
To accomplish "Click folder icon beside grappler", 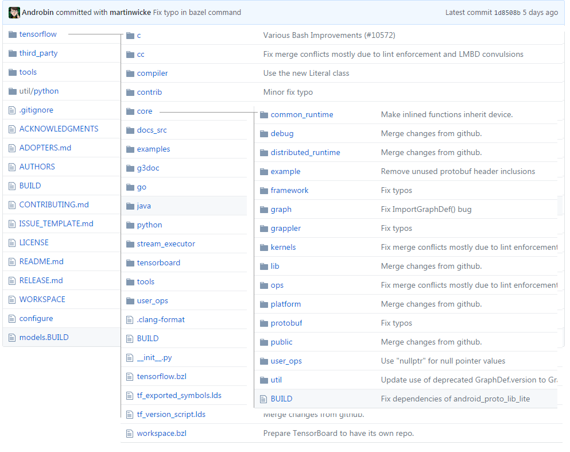I will [264, 229].
